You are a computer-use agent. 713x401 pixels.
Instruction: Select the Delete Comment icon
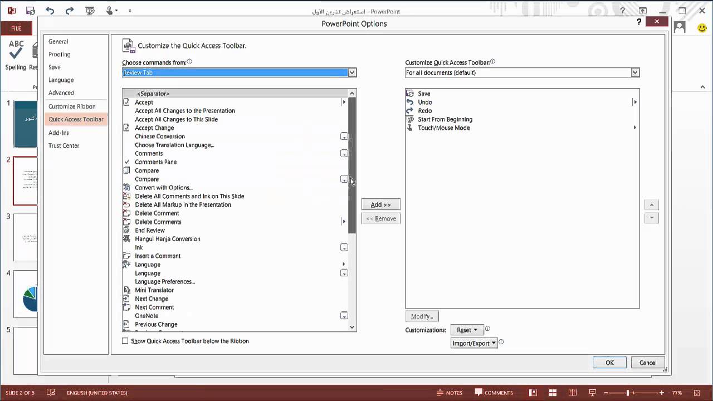click(126, 213)
